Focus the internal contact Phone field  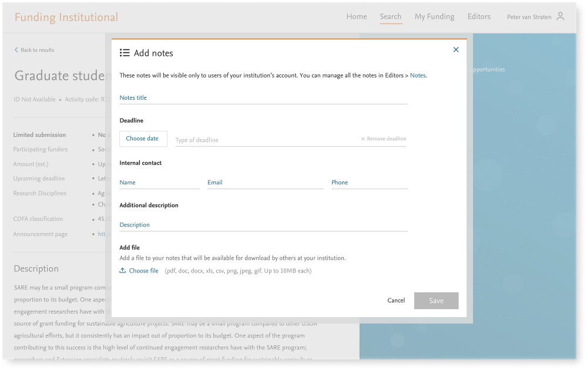pyautogui.click(x=369, y=183)
